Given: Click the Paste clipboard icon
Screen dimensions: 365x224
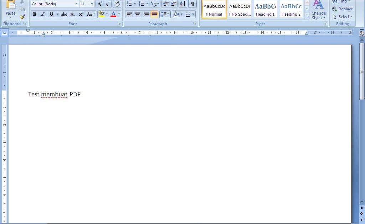Looking at the screenshot, I should tap(10, 5).
